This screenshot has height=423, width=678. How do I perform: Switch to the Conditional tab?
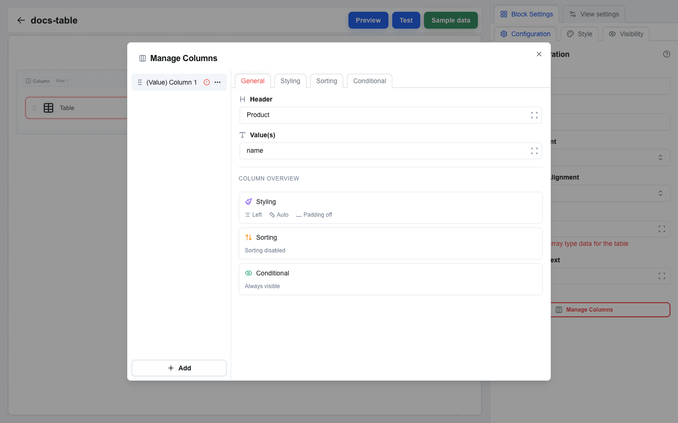pyautogui.click(x=370, y=81)
